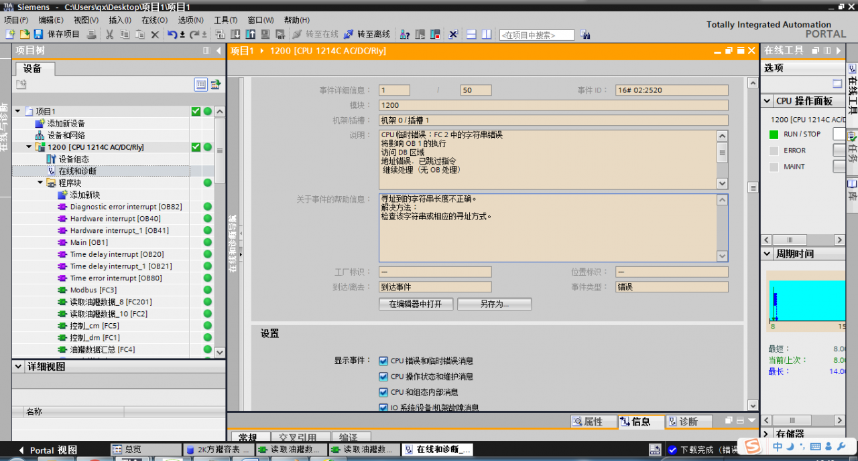This screenshot has width=858, height=461.
Task: Collapse the 1200 CPU 1214C tree node
Action: (29, 147)
